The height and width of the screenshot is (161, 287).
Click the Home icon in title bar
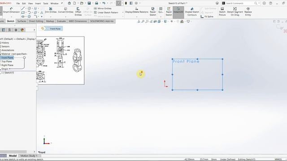point(69,3)
